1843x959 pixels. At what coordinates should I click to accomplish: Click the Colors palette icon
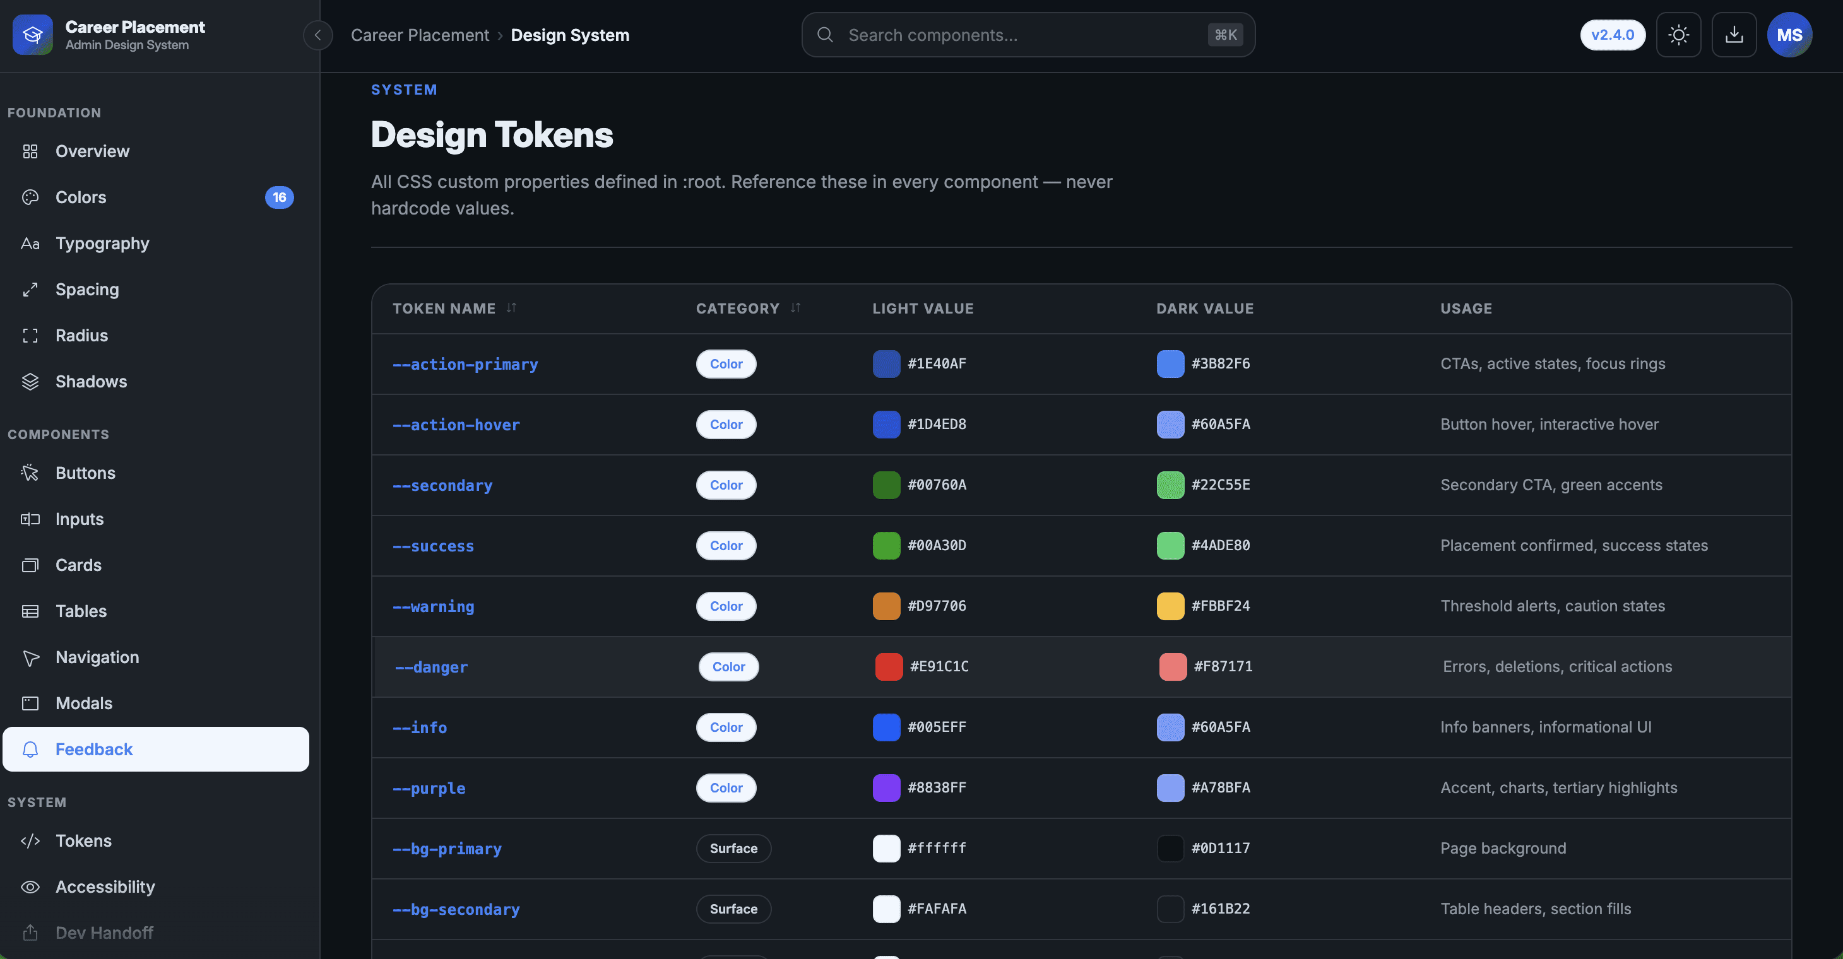(x=30, y=197)
